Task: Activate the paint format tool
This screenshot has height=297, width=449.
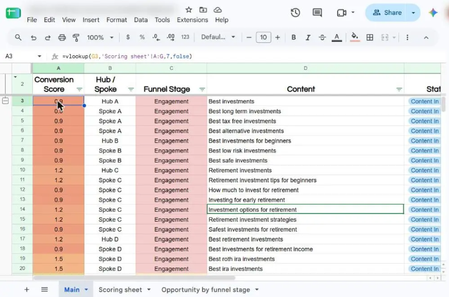Action: point(76,38)
